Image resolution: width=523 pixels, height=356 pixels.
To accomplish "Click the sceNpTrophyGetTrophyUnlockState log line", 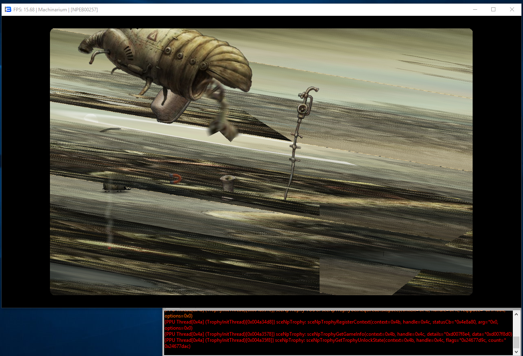I will point(335,343).
